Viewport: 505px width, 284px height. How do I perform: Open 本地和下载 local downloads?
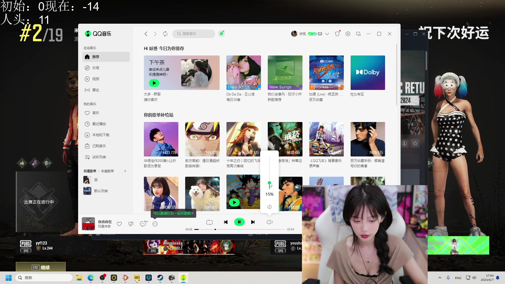tap(106, 135)
